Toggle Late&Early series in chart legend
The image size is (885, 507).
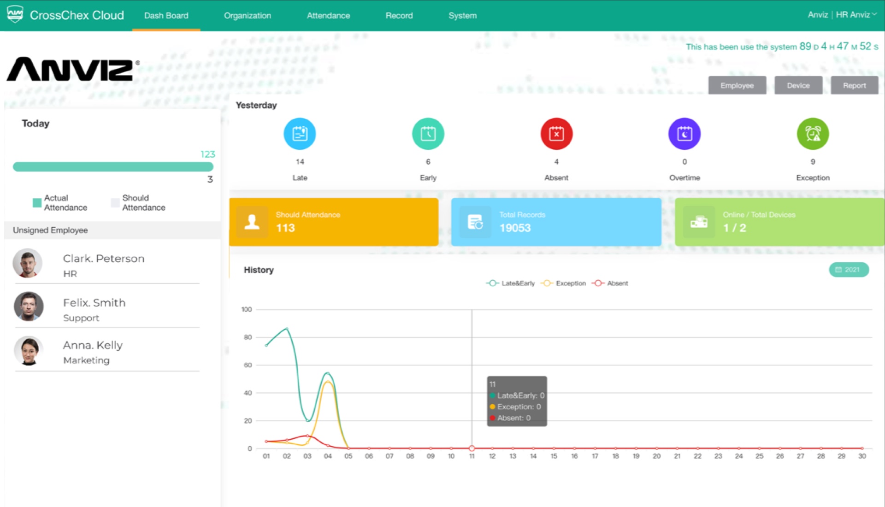[x=511, y=283]
